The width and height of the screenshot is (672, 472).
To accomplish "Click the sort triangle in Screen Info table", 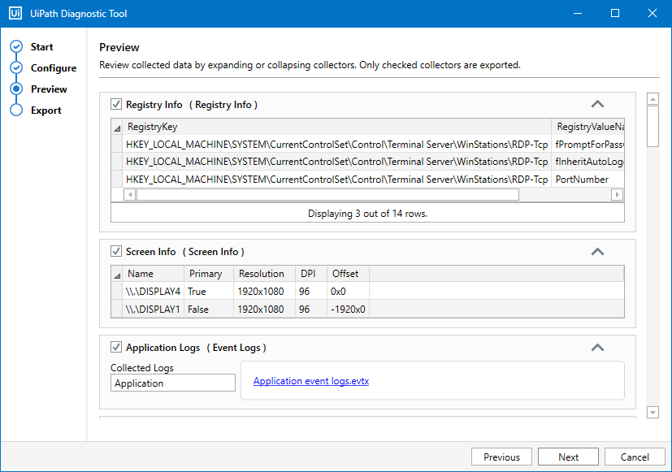I will (x=118, y=273).
